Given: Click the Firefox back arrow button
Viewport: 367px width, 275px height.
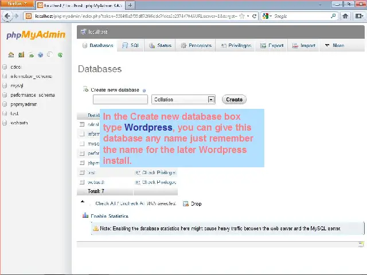Looking at the screenshot, I should coord(7,16).
